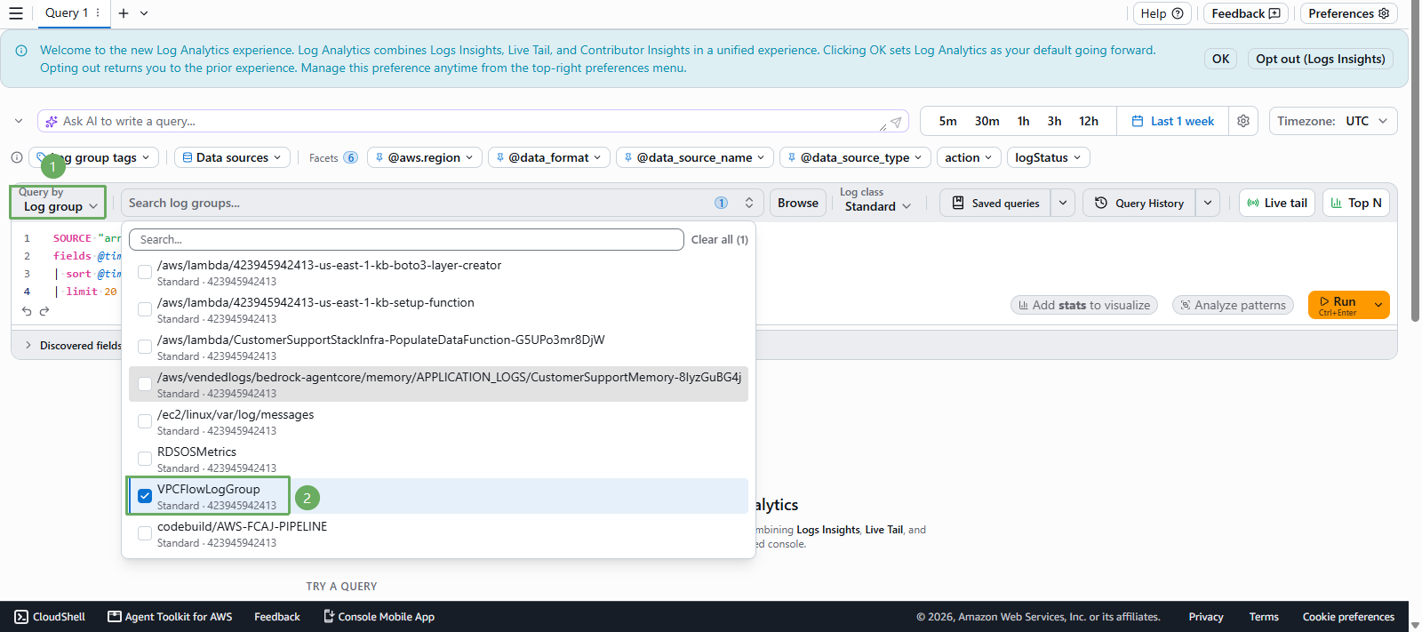Click OK in the welcome banner
This screenshot has width=1422, height=632.
pos(1221,59)
